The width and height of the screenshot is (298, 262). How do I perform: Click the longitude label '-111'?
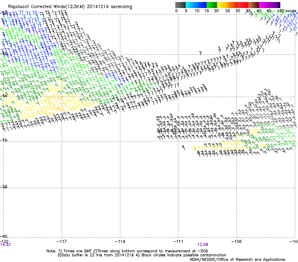pyautogui.click(x=178, y=241)
